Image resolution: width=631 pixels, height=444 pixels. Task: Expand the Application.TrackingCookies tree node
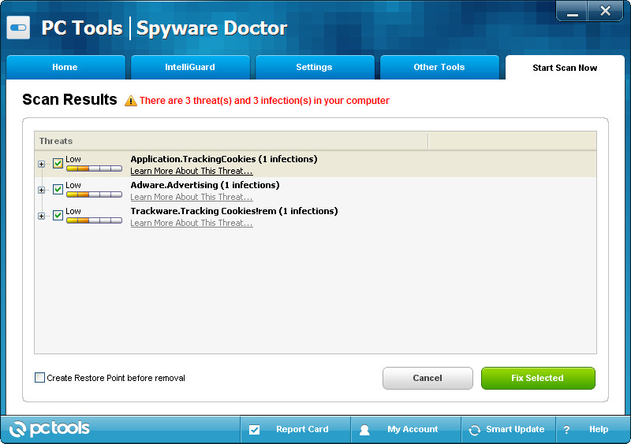42,164
